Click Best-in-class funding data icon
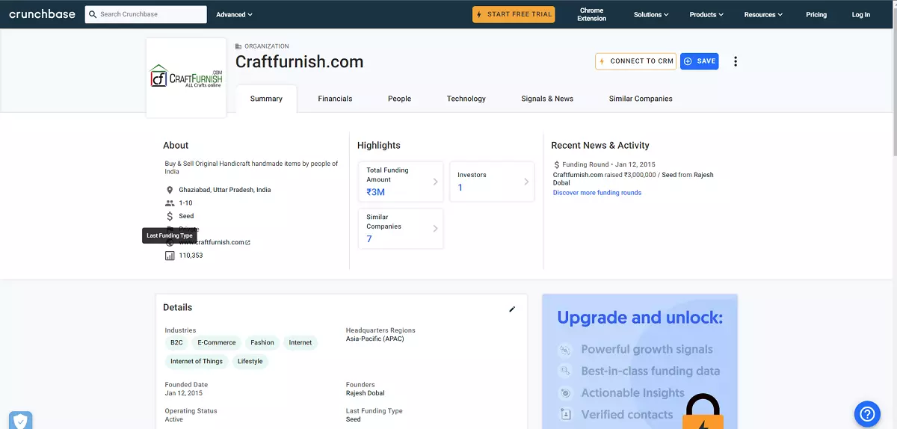The width and height of the screenshot is (897, 429). pyautogui.click(x=566, y=371)
